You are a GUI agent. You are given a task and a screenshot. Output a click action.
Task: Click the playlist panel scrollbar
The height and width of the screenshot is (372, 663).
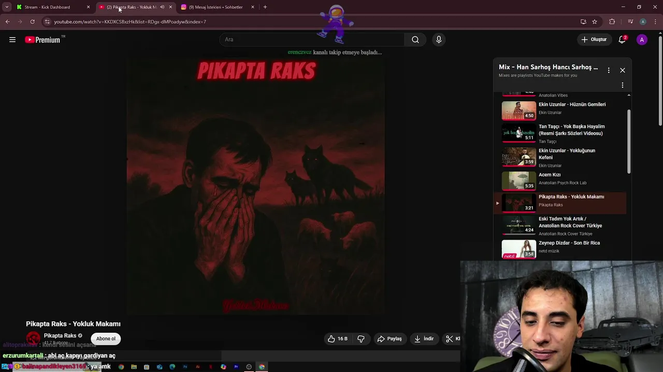pyautogui.click(x=629, y=142)
